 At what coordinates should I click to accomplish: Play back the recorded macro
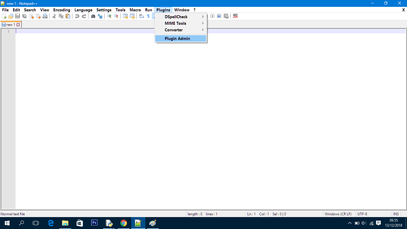212,16
